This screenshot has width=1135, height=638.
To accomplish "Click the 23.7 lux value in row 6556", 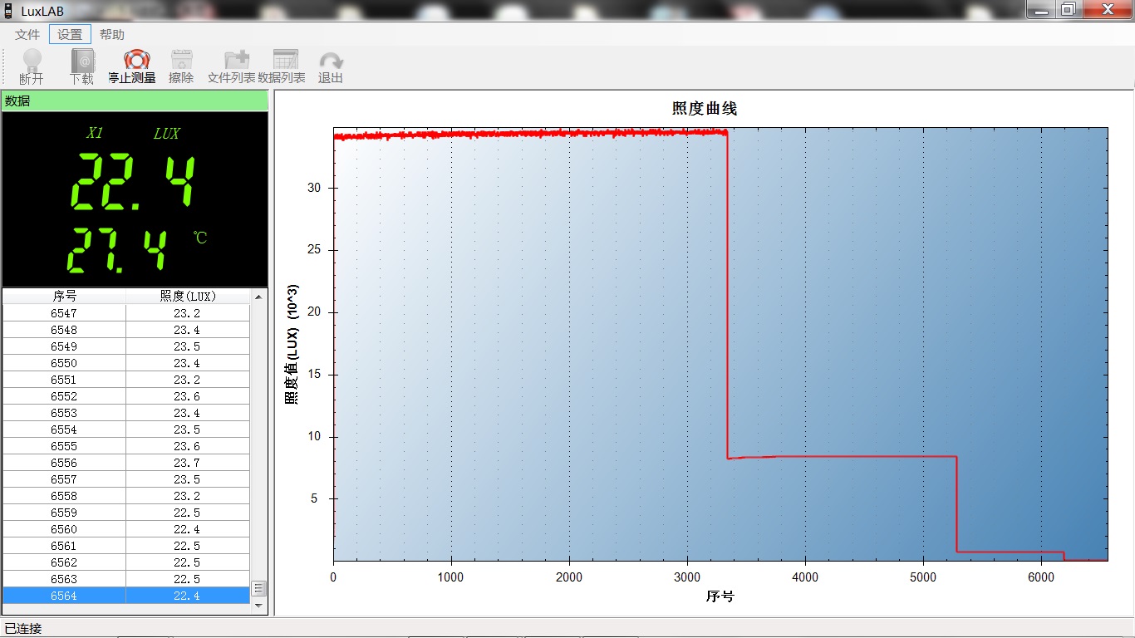I will tap(187, 463).
